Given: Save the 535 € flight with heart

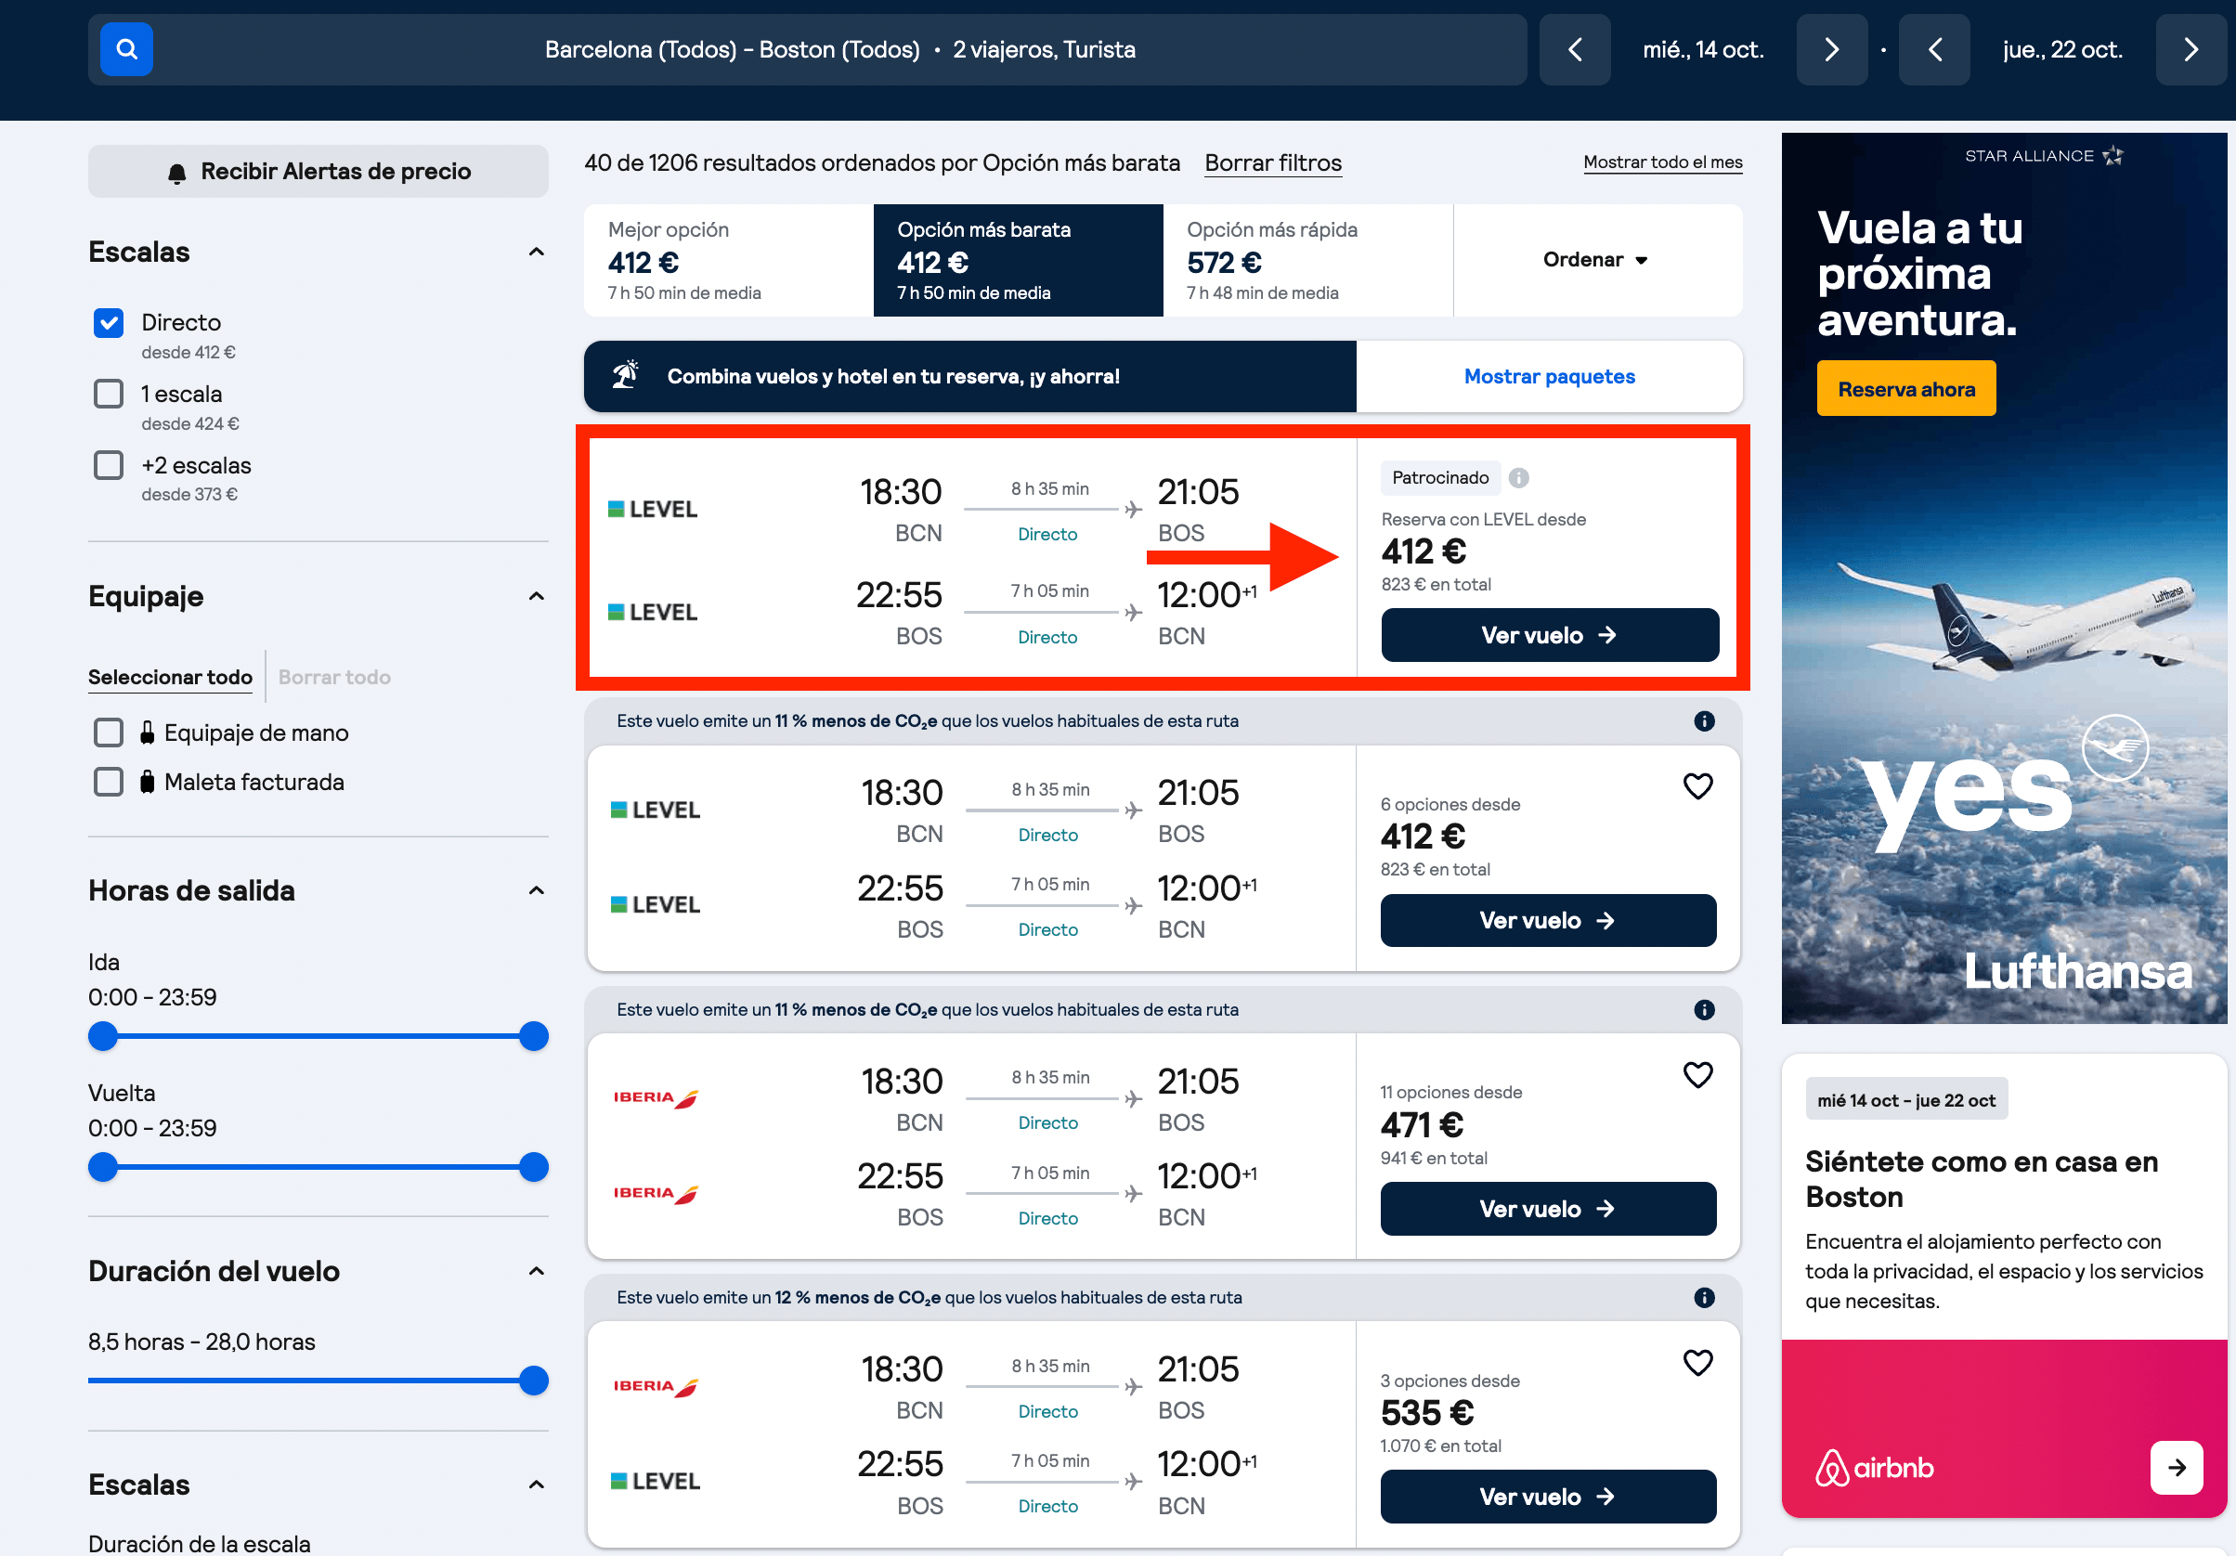Looking at the screenshot, I should point(1697,1363).
